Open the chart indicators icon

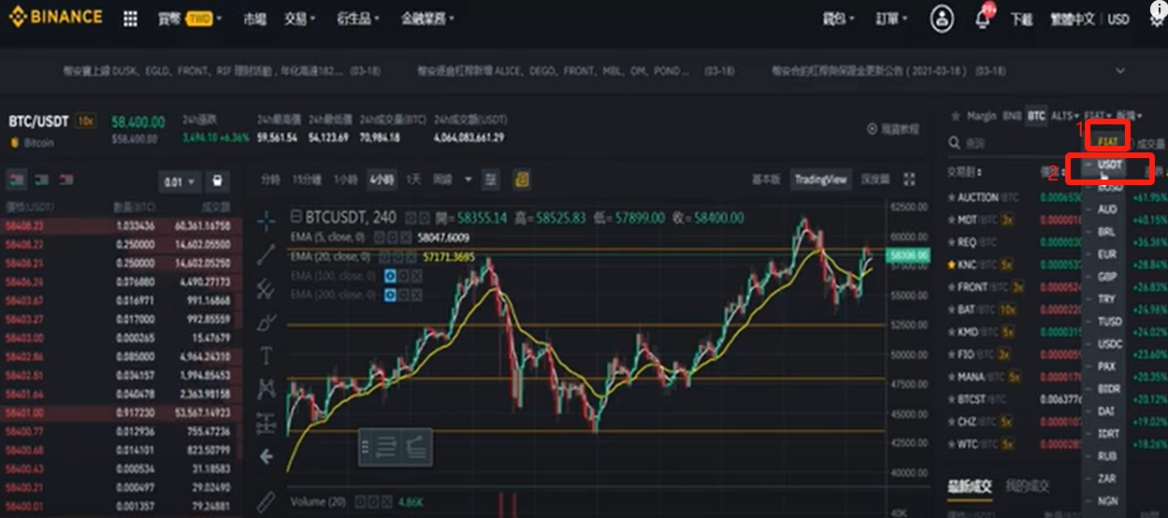[491, 179]
